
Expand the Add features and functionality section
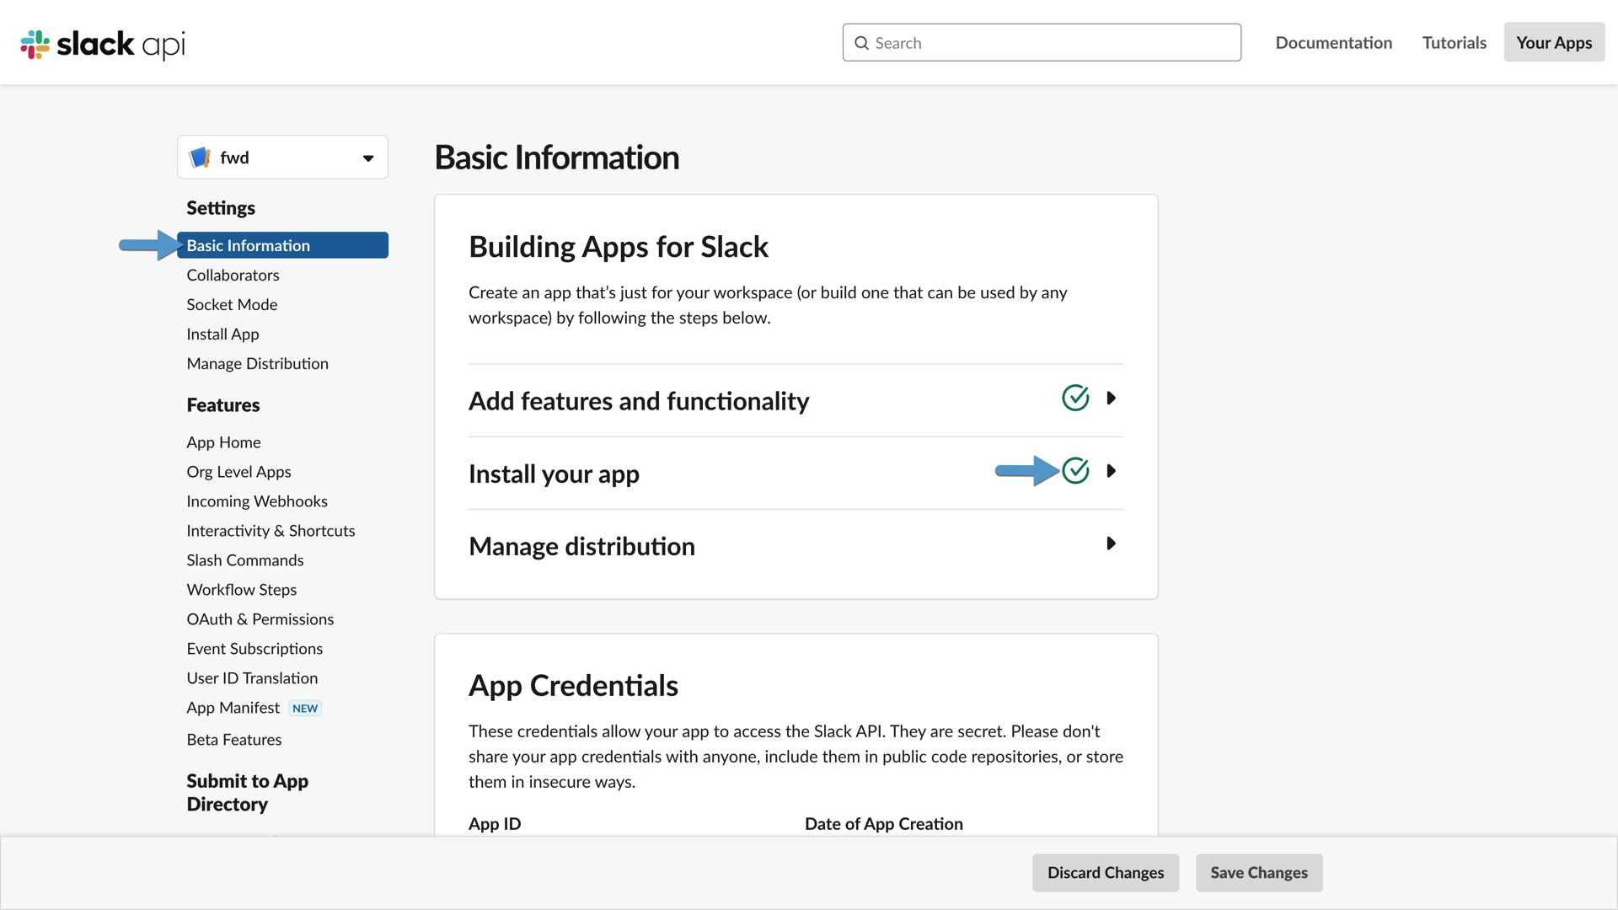point(1112,398)
